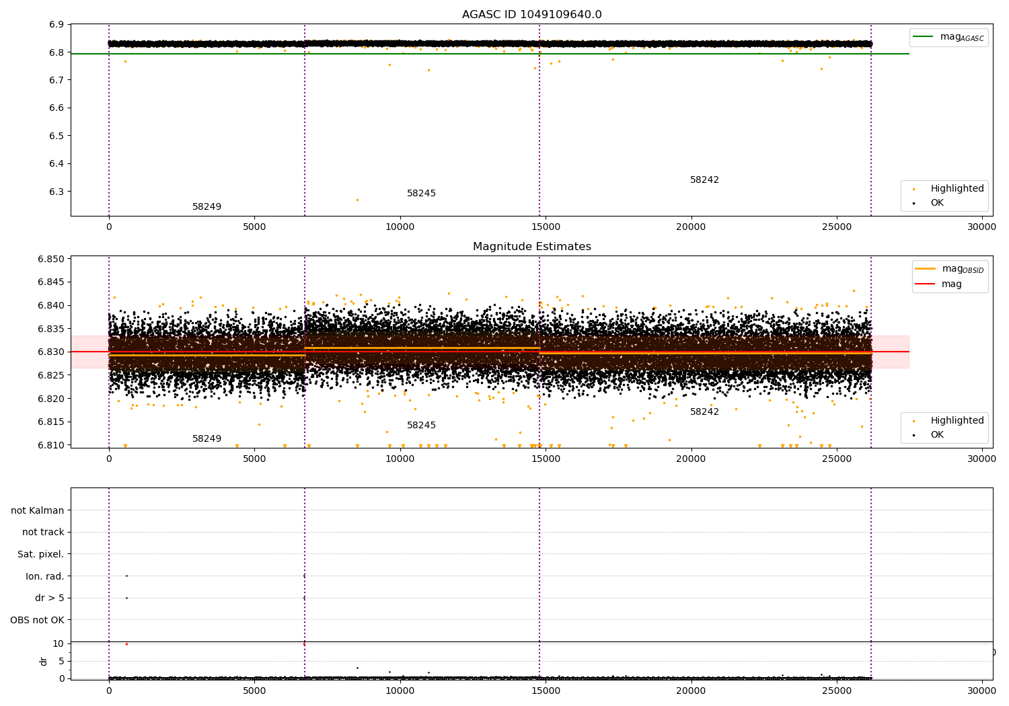Click the 10000 x-tick under the bottom plot
The image size is (1009, 706).
coord(400,691)
